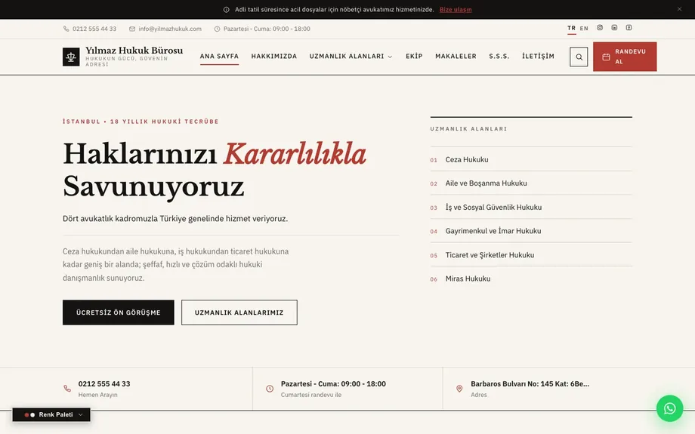Click the map pin icon beside Adres
695x434 pixels.
pos(459,389)
